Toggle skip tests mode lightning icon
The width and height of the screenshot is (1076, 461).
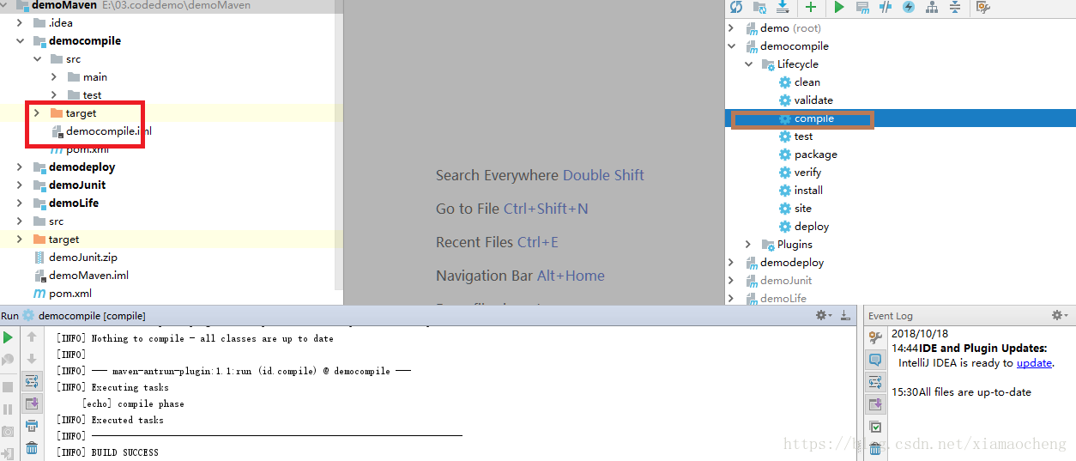pos(909,7)
